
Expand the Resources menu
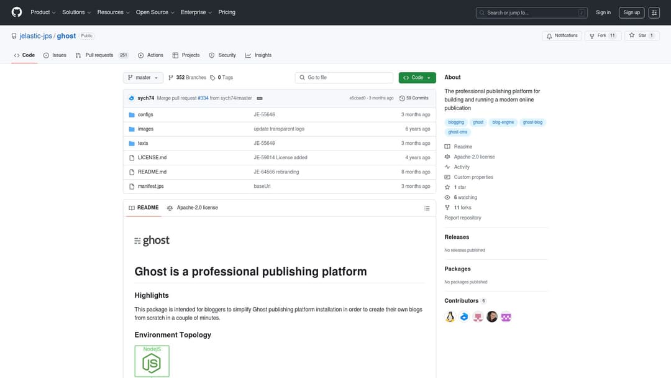pyautogui.click(x=113, y=12)
